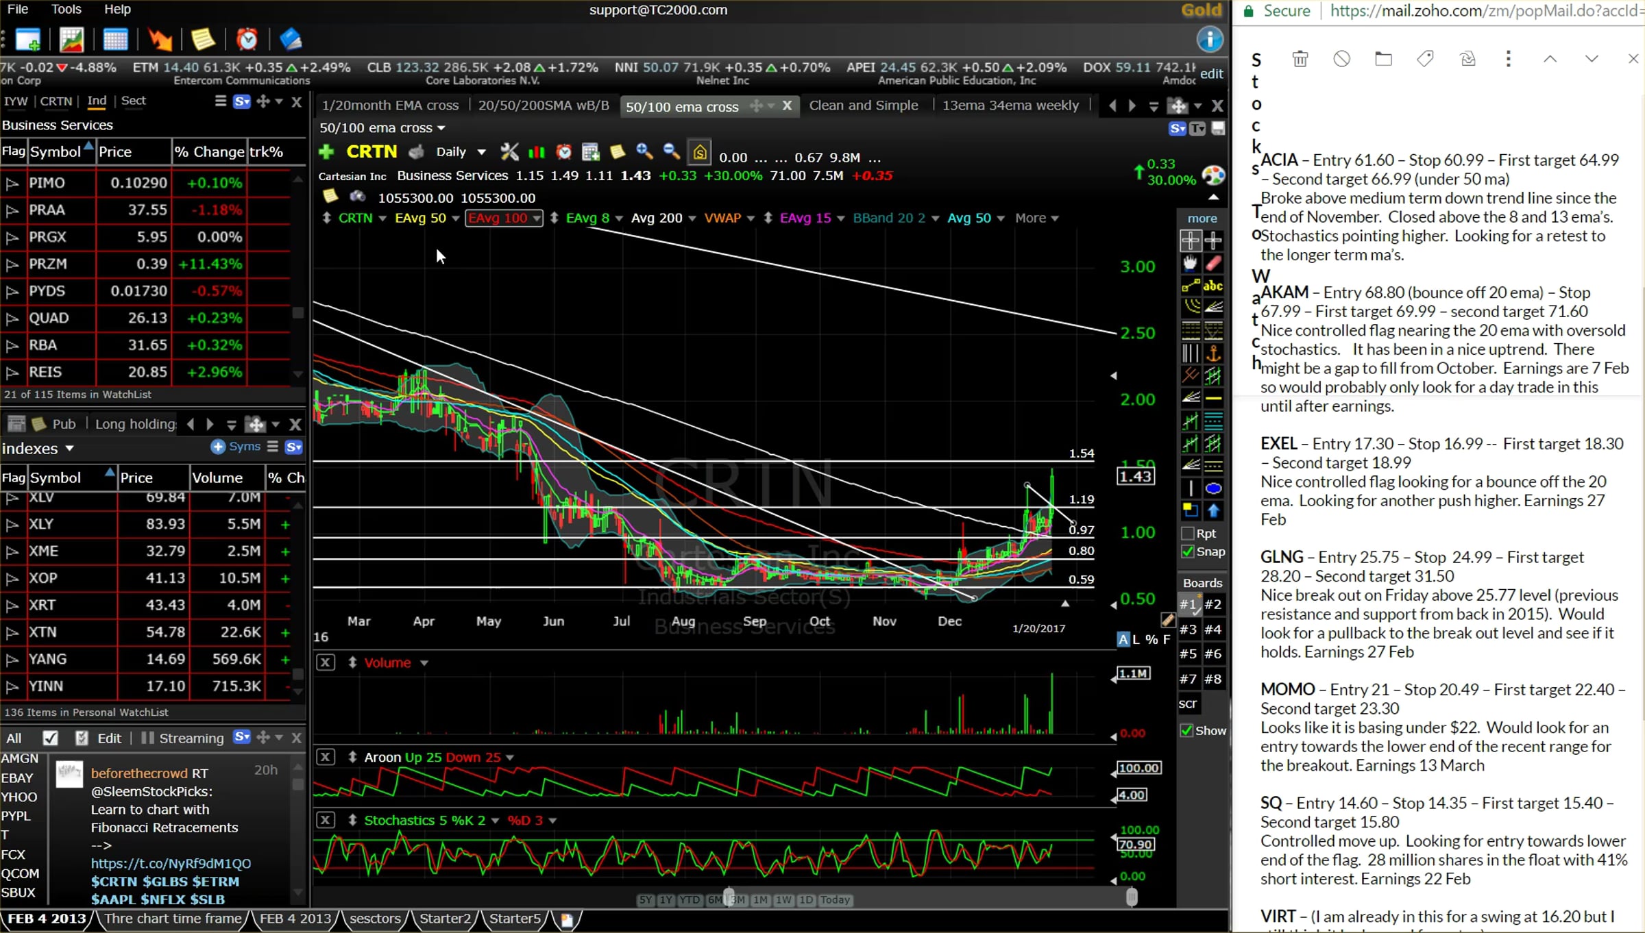This screenshot has width=1645, height=933.
Task: Open the File menu
Action: tap(18, 9)
